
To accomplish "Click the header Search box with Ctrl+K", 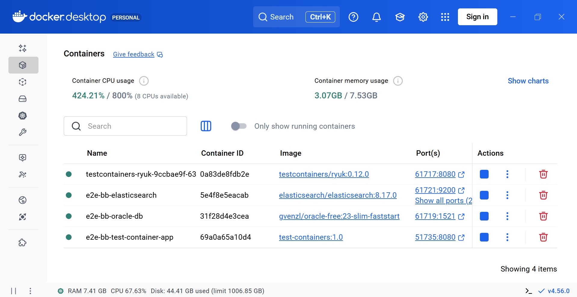I will pyautogui.click(x=296, y=17).
